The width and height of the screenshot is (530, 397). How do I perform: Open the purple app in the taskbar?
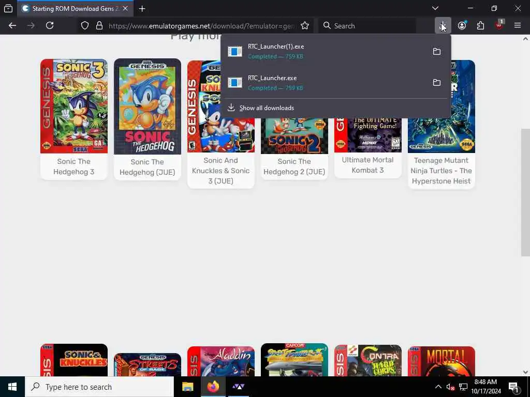click(x=238, y=387)
